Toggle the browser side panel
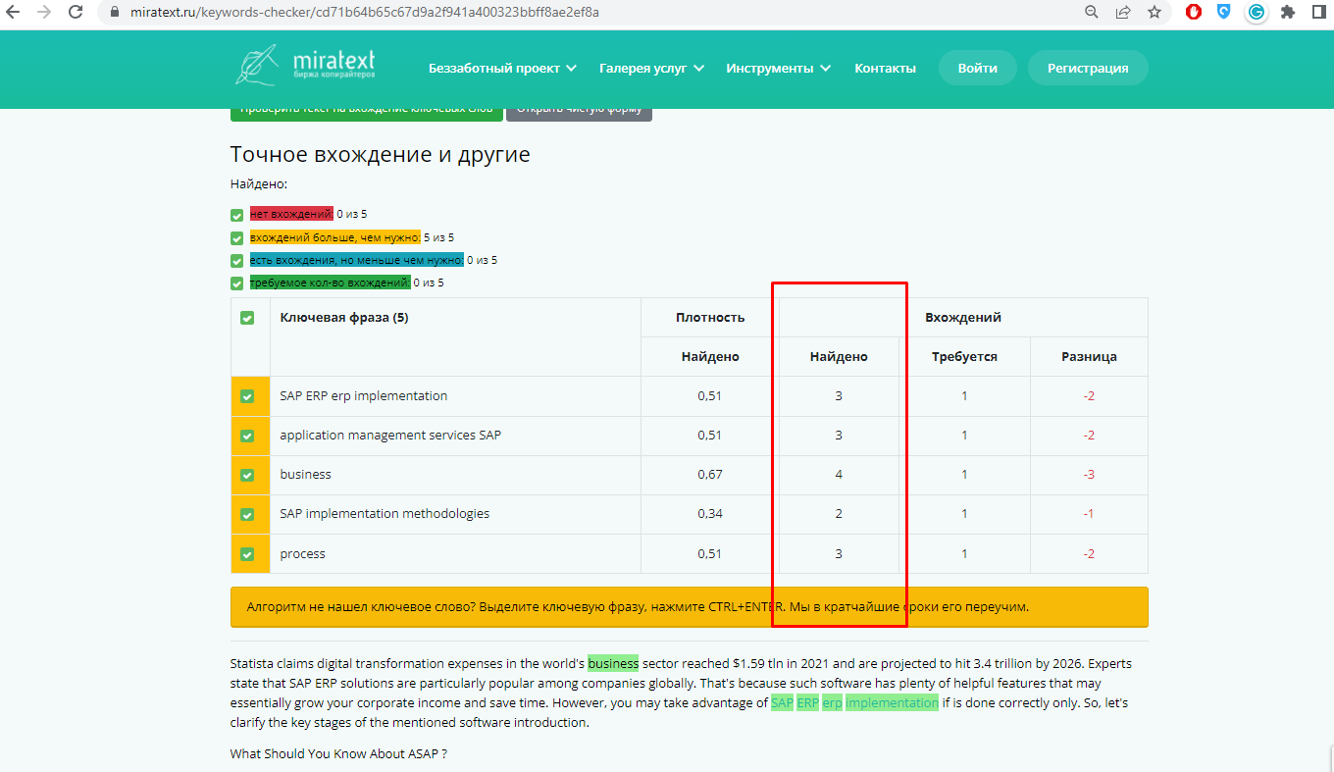Viewport: 1334px width, 772px height. (1318, 13)
